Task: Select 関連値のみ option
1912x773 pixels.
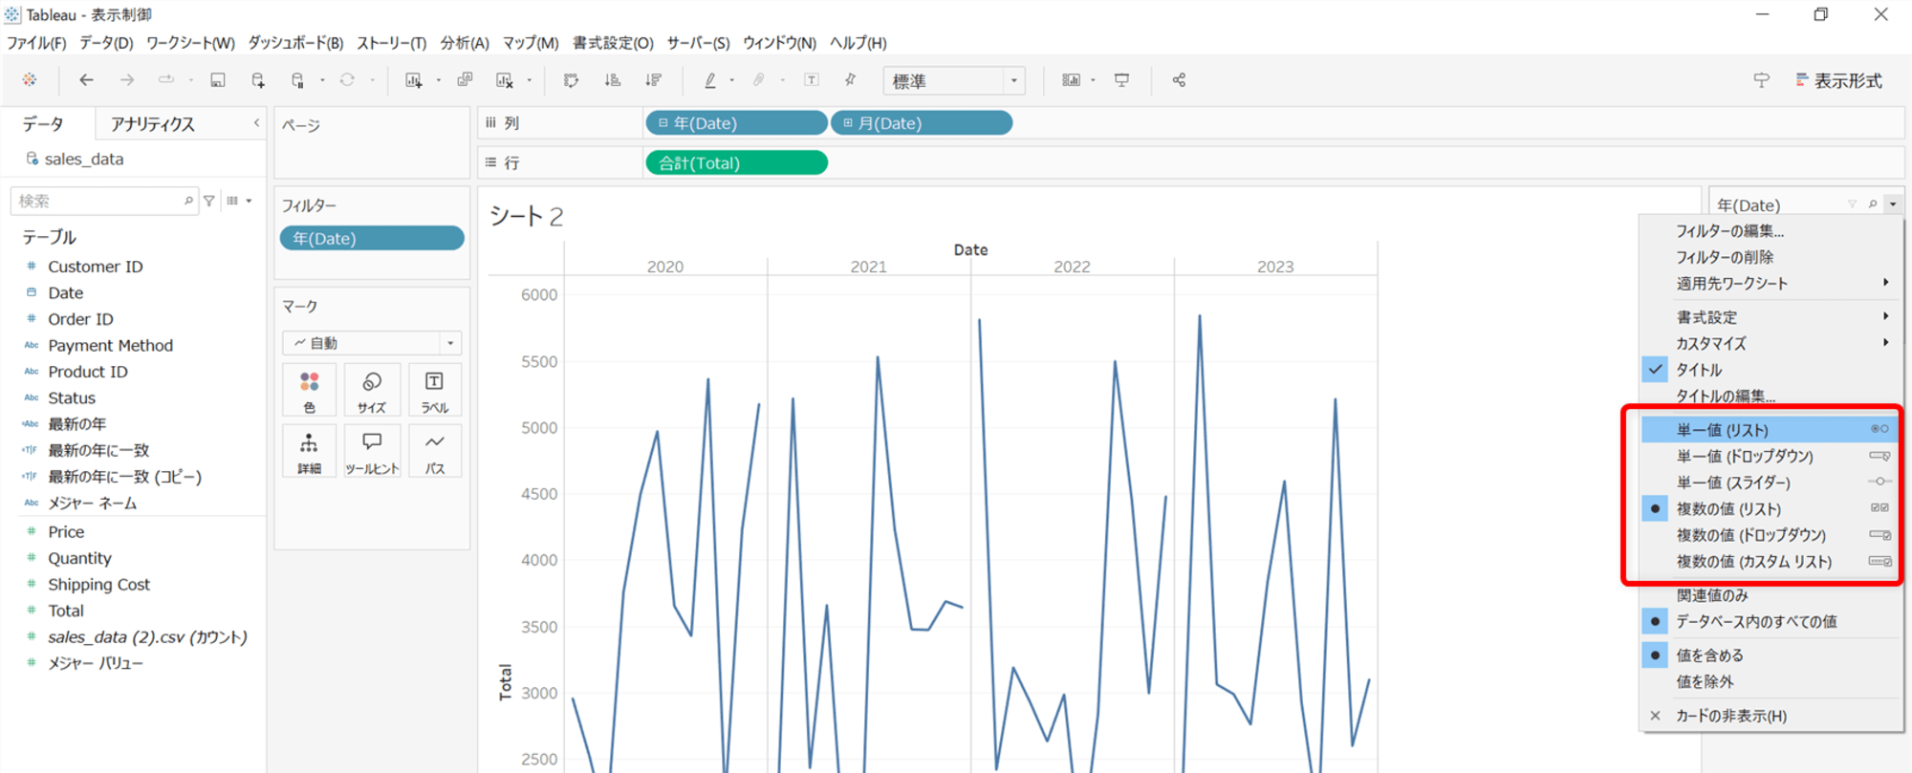Action: click(x=1771, y=595)
